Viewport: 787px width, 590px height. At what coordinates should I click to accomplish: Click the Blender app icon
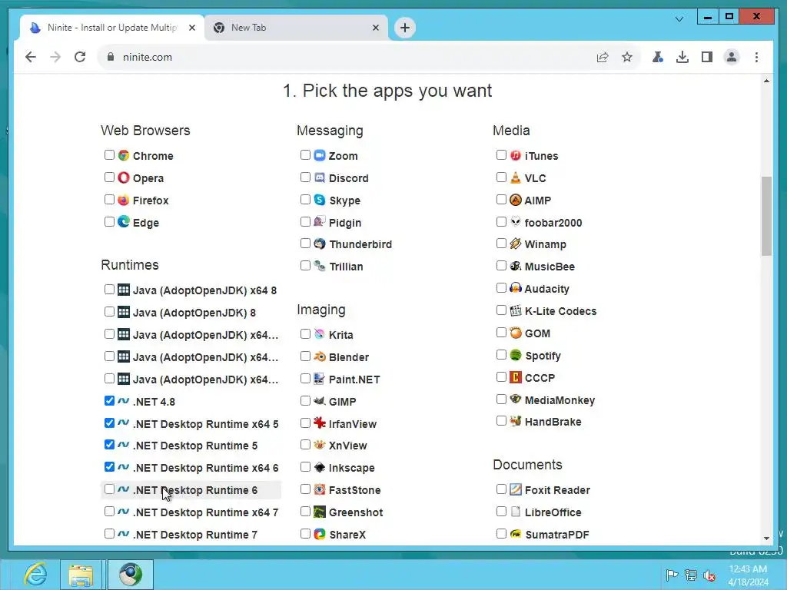pos(320,356)
